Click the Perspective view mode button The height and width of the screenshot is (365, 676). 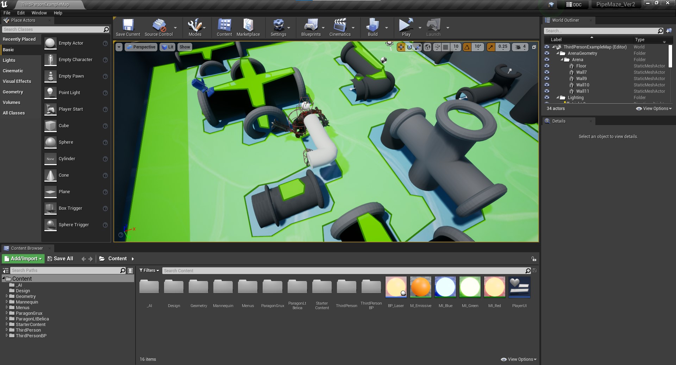click(x=141, y=47)
